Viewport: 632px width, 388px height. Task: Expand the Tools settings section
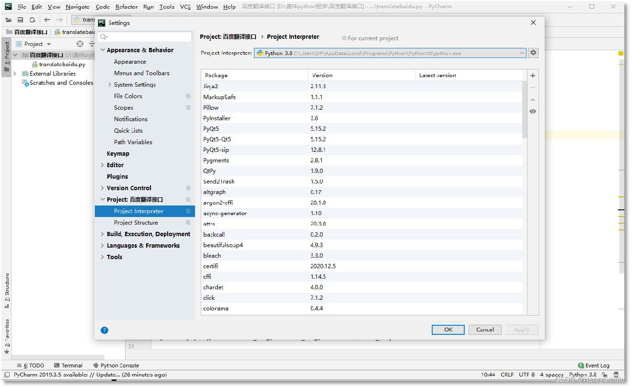[x=103, y=257]
